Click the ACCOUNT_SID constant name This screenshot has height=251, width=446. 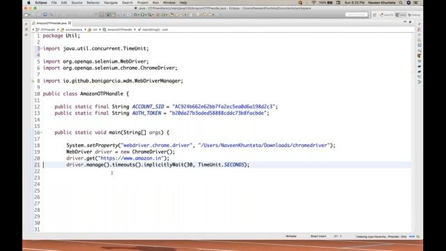point(148,107)
